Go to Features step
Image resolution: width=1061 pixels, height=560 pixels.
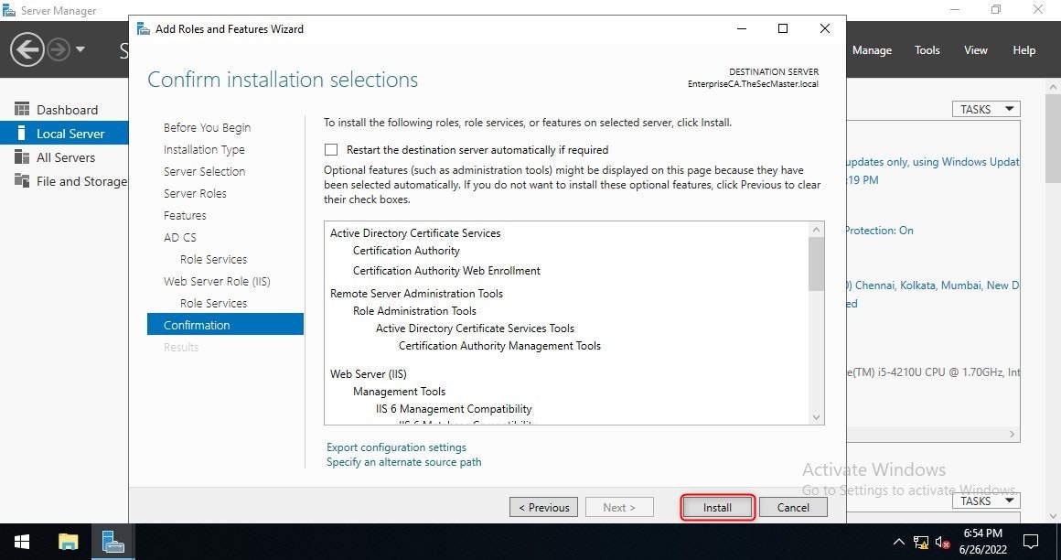pyautogui.click(x=185, y=215)
